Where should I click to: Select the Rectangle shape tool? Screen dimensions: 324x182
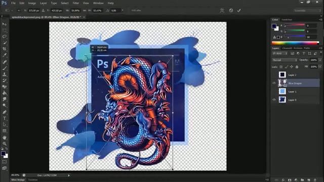pos(5,131)
